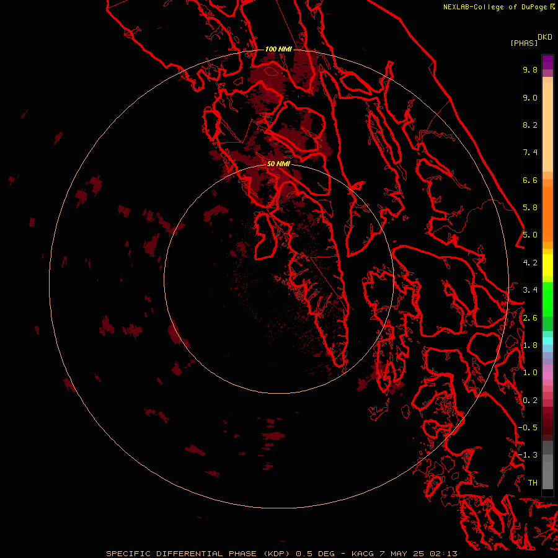This screenshot has width=558, height=558.
Task: Click the 3.4 value on the color scale
Action: pyautogui.click(x=530, y=290)
